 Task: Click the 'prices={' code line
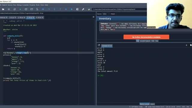(7, 55)
